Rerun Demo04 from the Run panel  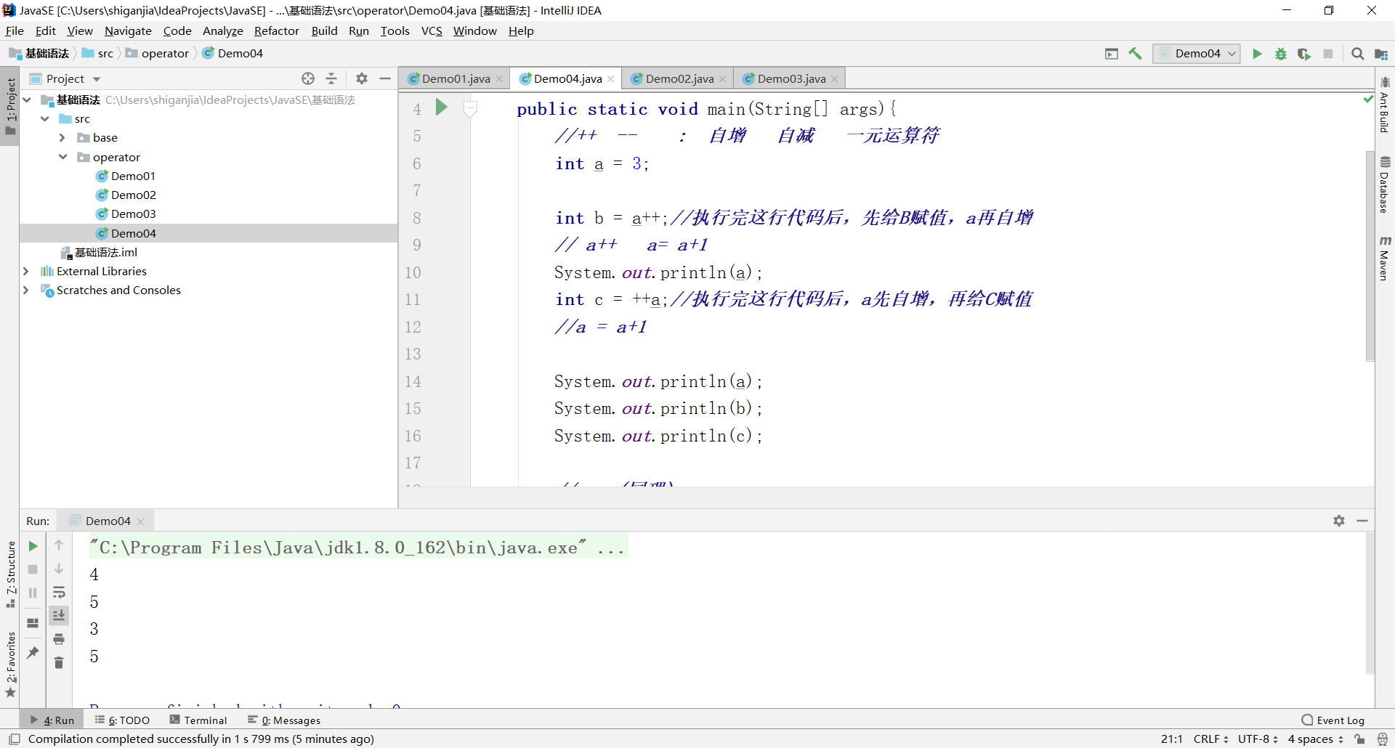click(33, 546)
